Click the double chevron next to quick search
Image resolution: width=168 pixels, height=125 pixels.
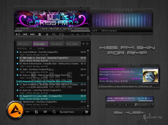click(x=87, y=112)
